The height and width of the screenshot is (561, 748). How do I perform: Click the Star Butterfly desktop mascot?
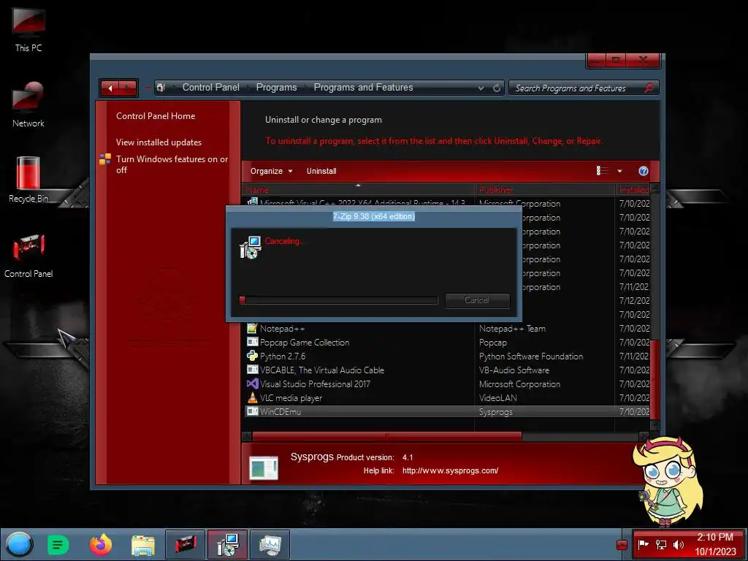[668, 481]
